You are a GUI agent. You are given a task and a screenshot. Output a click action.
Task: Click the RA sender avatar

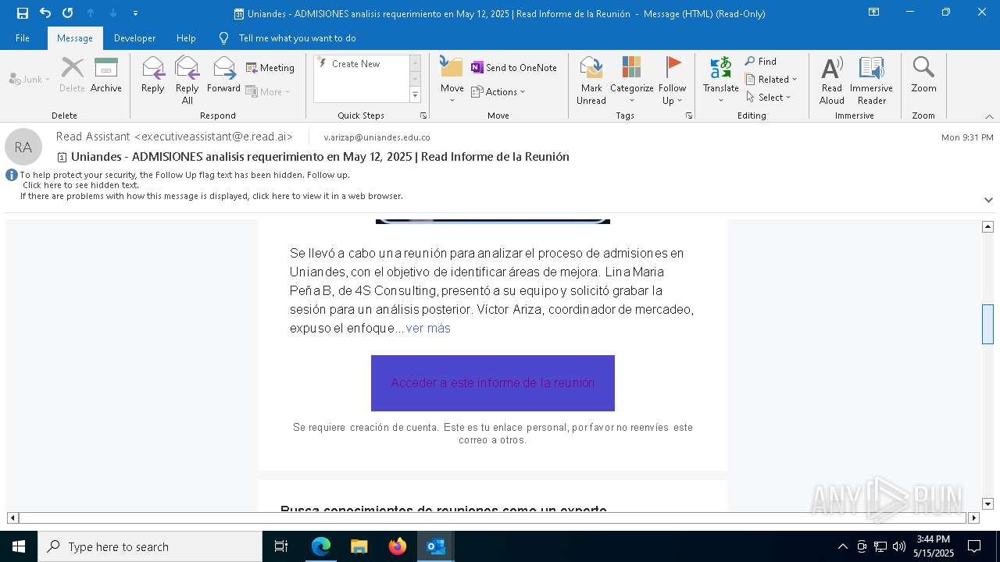(x=23, y=147)
